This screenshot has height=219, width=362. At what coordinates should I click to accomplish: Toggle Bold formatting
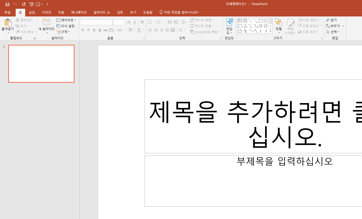point(83,30)
